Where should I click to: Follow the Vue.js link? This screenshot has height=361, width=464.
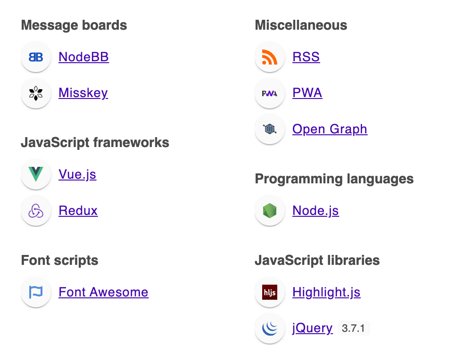77,174
